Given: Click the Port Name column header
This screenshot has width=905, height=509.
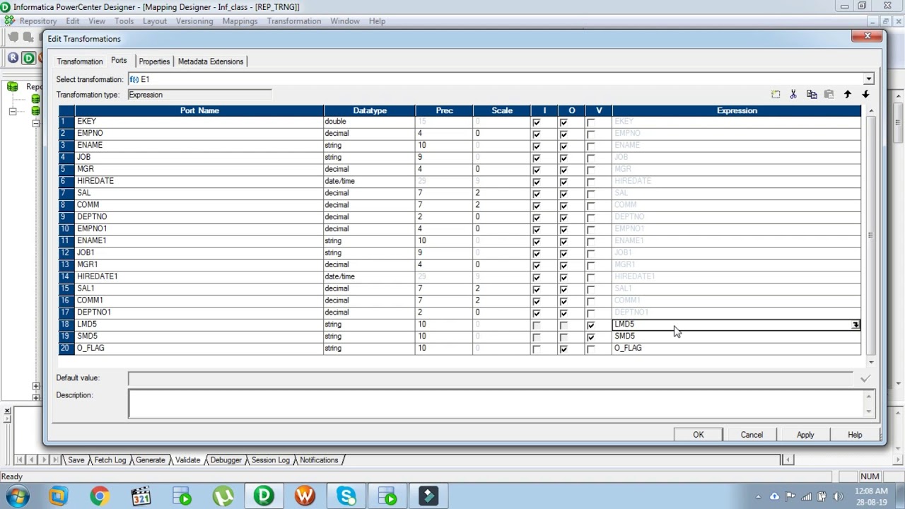Looking at the screenshot, I should tap(199, 111).
